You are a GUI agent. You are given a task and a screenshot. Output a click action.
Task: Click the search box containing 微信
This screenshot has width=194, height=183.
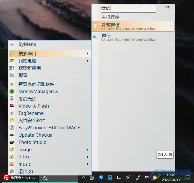[128, 9]
